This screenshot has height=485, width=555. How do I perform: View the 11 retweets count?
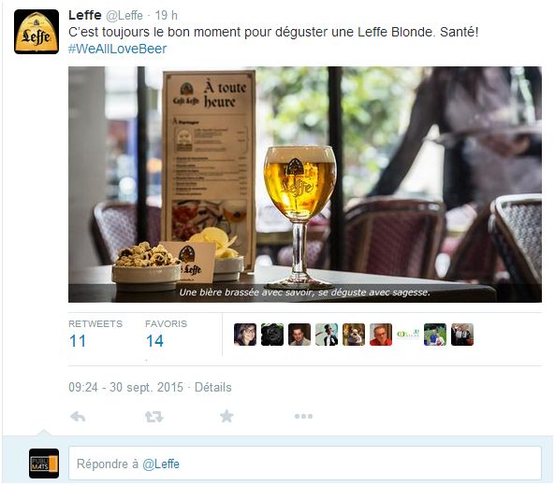[x=78, y=341]
